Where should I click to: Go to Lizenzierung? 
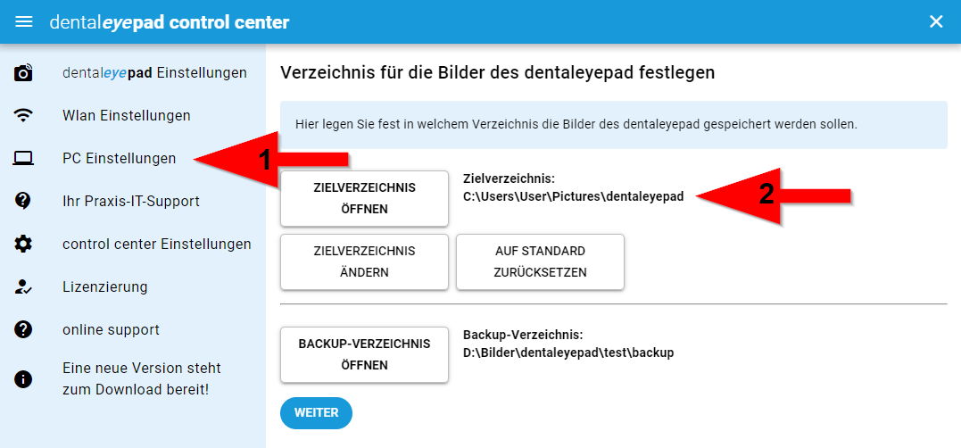tap(104, 286)
